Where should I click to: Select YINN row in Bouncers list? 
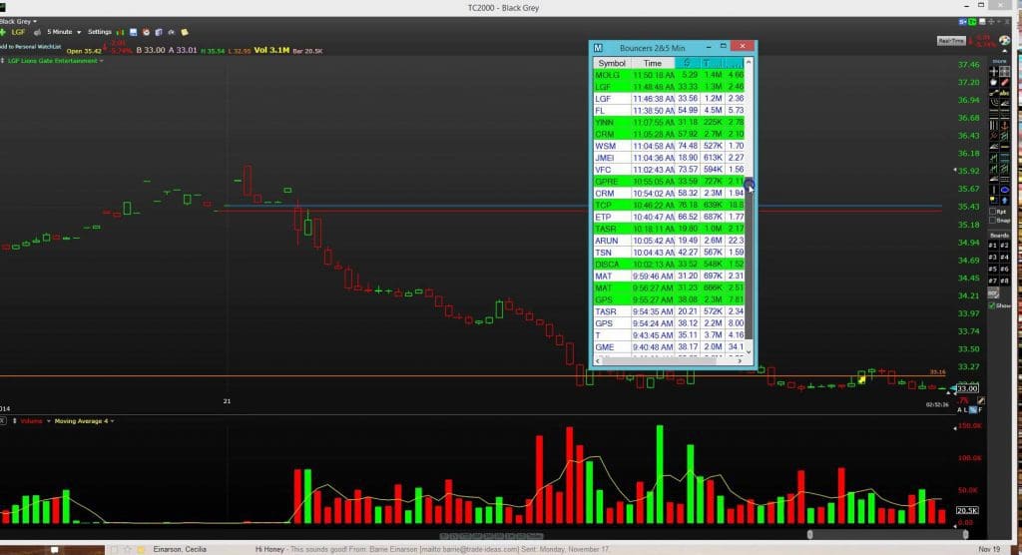pyautogui.click(x=669, y=122)
